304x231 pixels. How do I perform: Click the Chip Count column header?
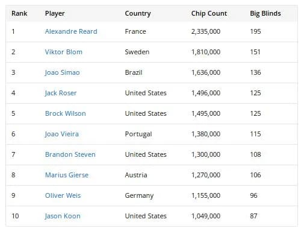pos(209,13)
